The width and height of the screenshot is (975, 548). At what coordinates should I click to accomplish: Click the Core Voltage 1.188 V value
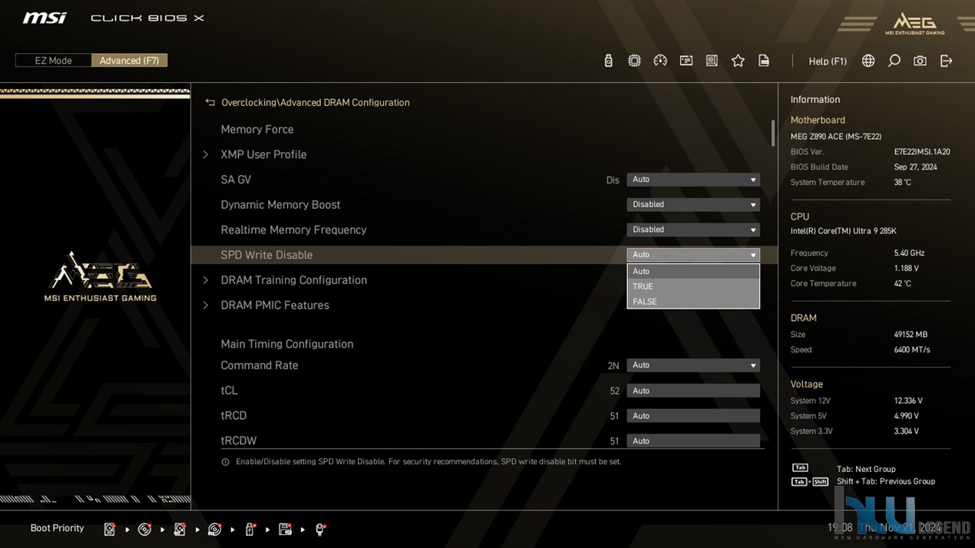coord(906,269)
